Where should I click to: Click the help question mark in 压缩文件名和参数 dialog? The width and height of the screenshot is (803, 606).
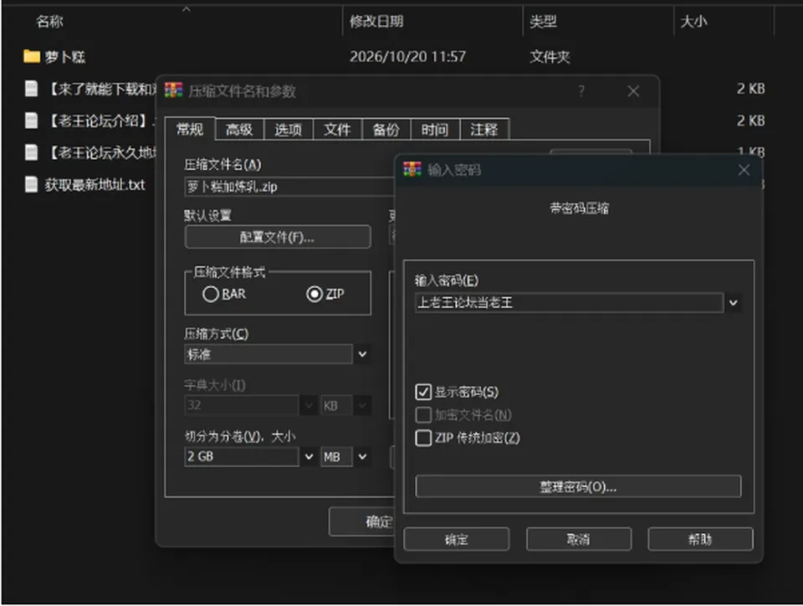coord(581,91)
